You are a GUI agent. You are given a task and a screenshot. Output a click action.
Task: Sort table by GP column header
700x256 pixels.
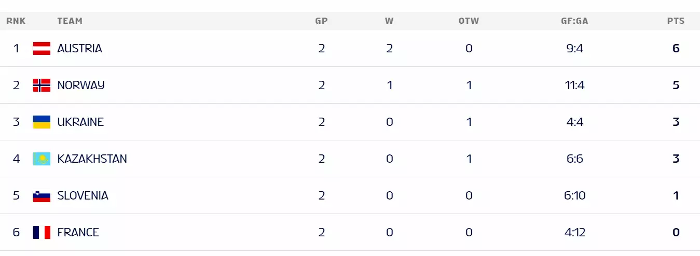click(x=321, y=21)
